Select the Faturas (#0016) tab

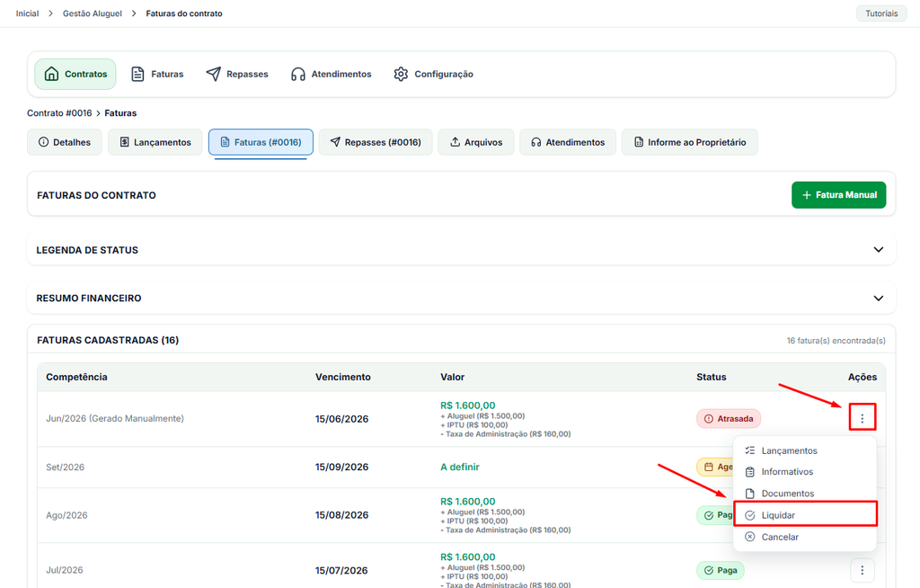point(261,142)
